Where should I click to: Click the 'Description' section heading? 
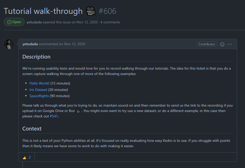click(x=36, y=57)
